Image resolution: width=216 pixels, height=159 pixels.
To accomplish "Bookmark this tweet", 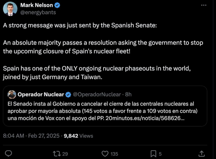I will (x=153, y=154).
